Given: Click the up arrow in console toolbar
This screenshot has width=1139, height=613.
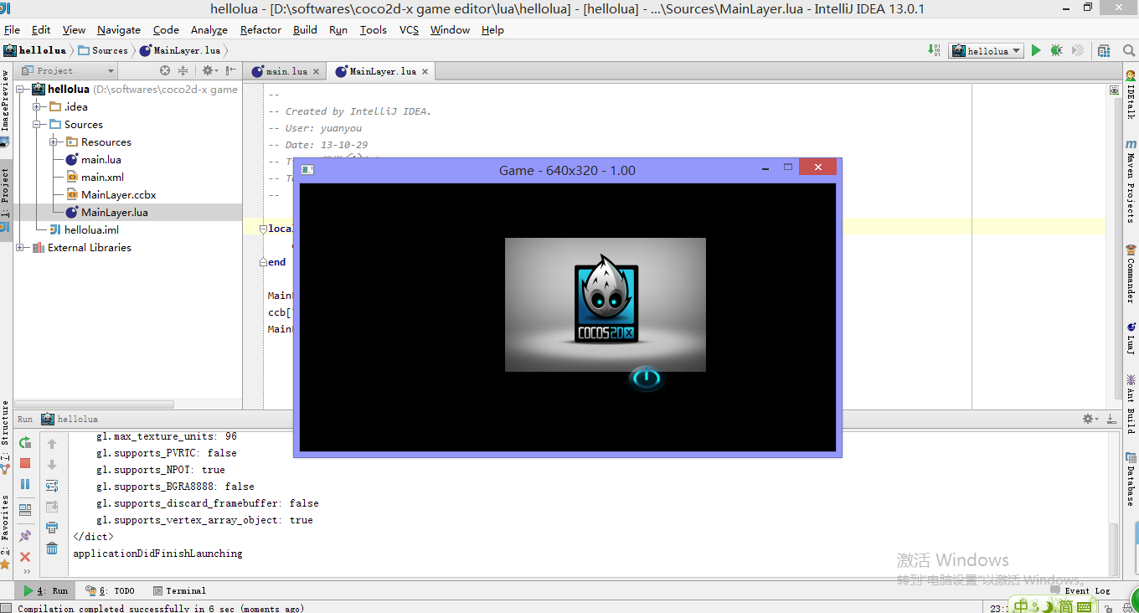Looking at the screenshot, I should coord(52,444).
